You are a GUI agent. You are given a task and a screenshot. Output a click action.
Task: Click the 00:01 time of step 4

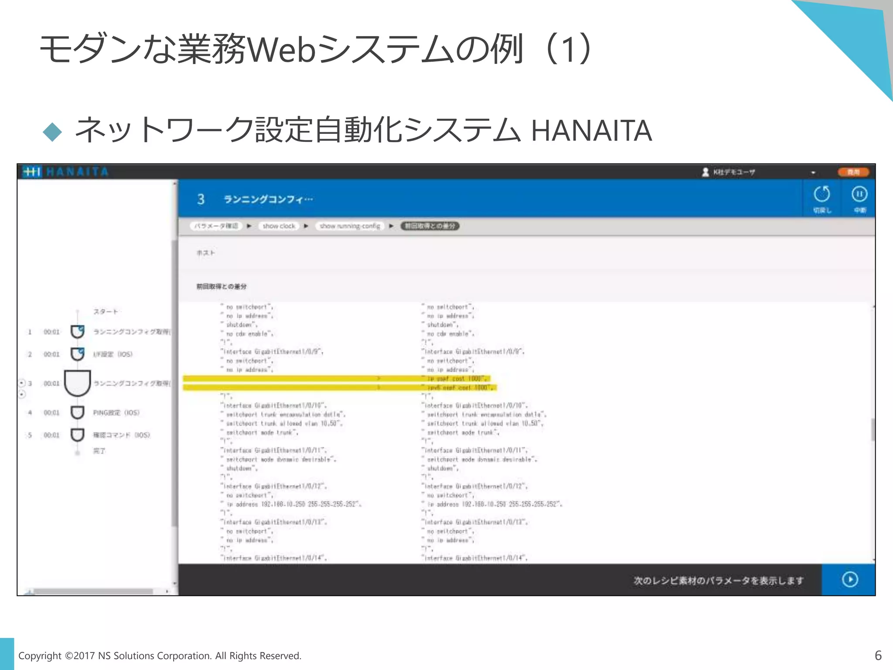(x=51, y=413)
